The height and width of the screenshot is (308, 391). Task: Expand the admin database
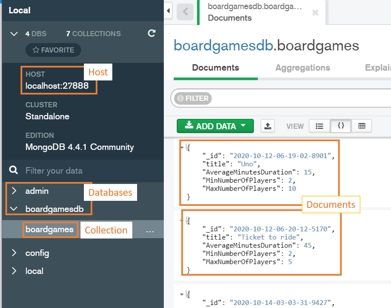click(14, 191)
